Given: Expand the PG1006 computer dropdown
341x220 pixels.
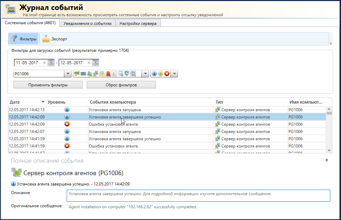Looking at the screenshot, I should [x=67, y=74].
